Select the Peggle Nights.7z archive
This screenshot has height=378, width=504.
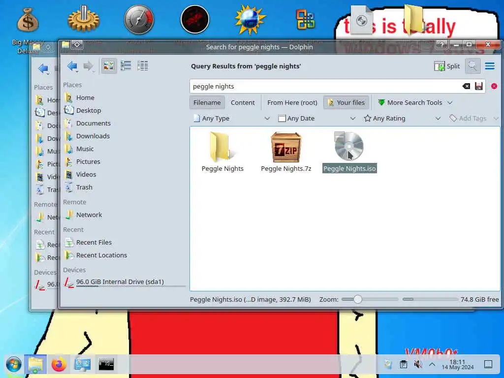286,152
